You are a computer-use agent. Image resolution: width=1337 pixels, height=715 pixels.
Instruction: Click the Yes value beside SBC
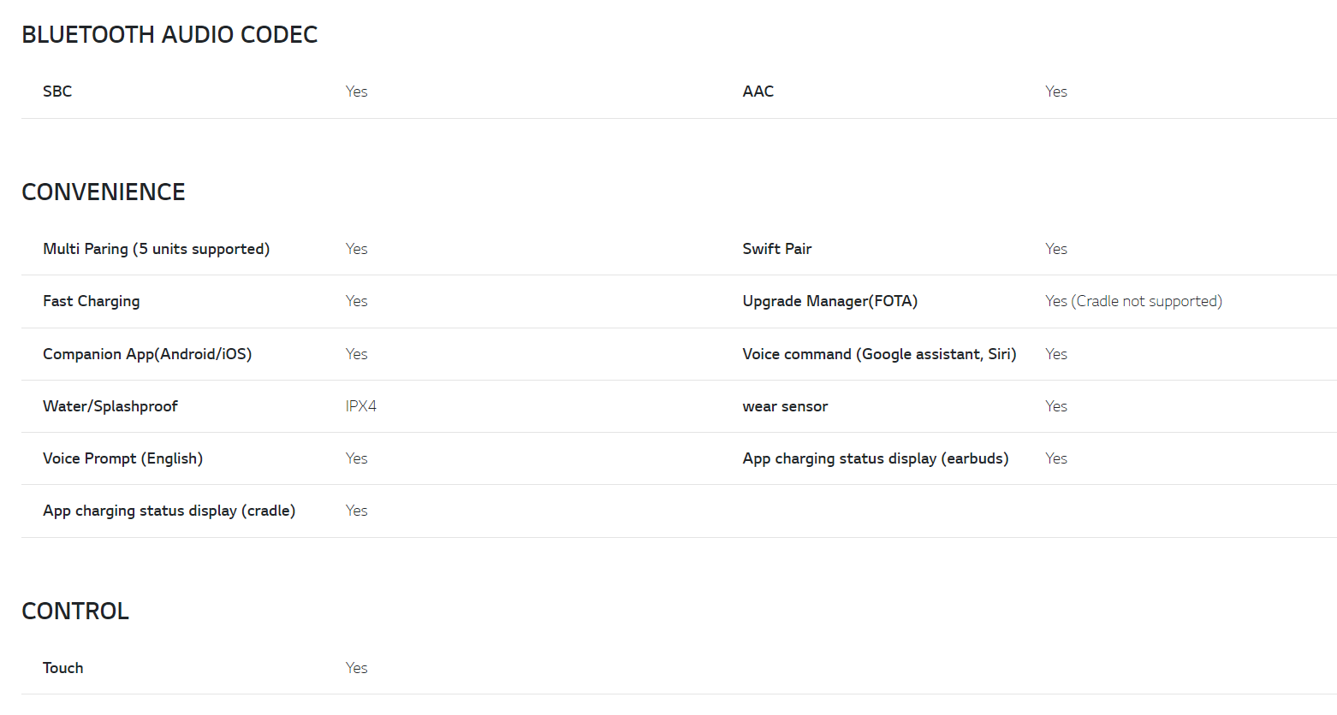coord(356,92)
